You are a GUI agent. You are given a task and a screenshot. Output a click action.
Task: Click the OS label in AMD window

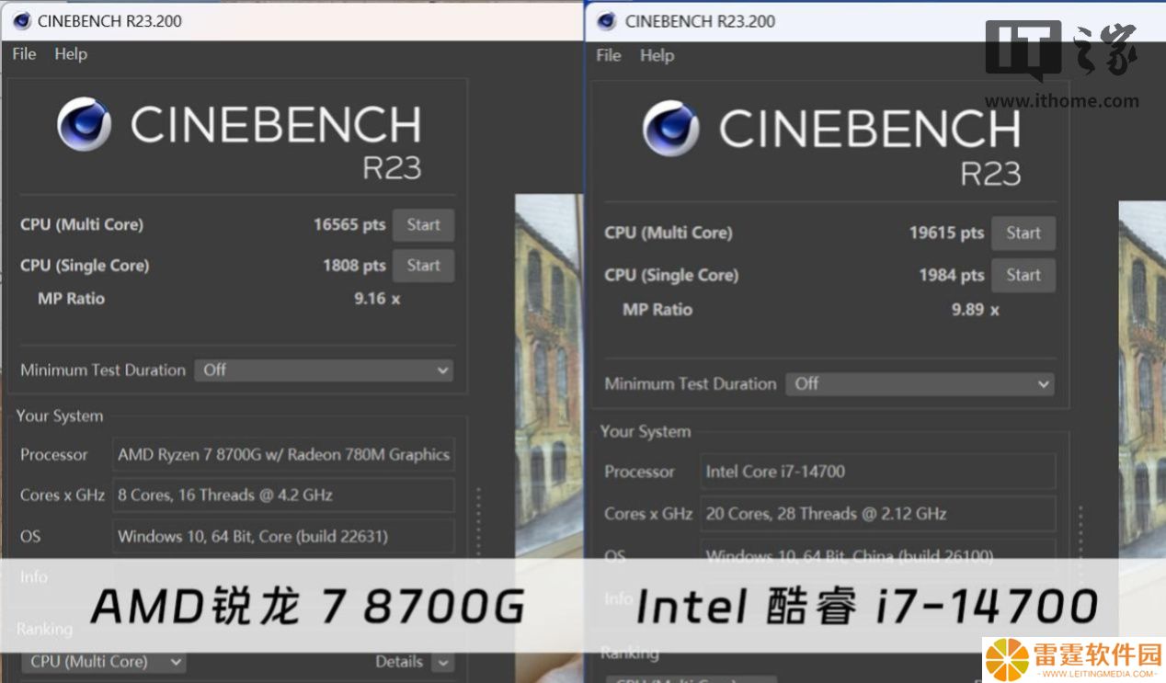coord(30,536)
